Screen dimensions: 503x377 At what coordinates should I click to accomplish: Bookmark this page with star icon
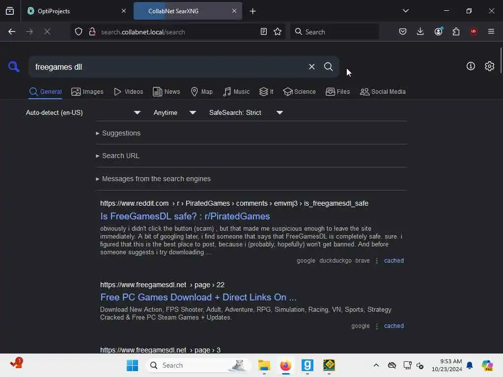pos(278,31)
